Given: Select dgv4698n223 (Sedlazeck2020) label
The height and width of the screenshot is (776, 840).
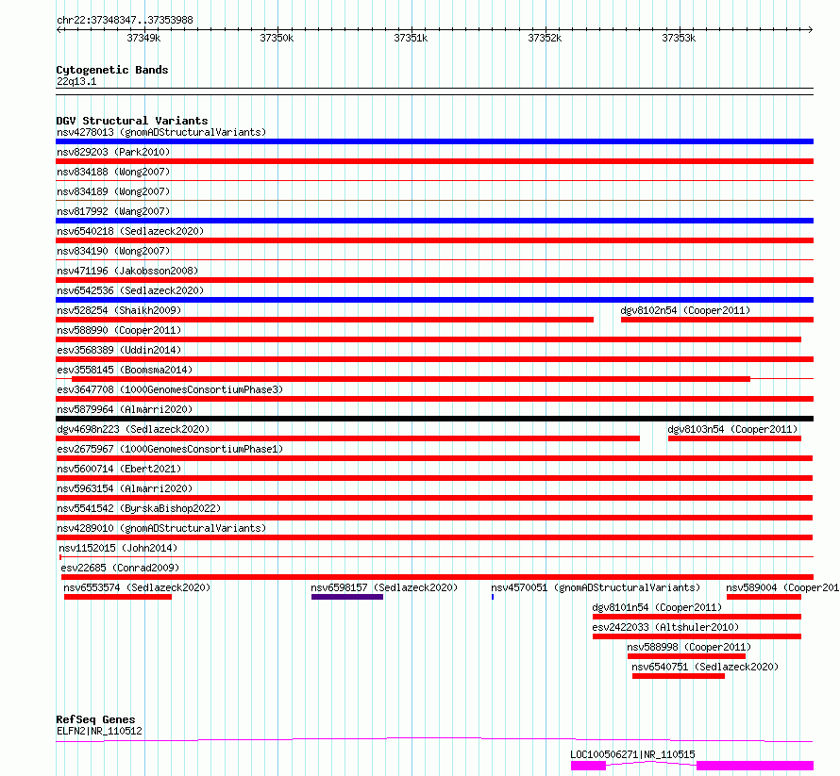Looking at the screenshot, I should [133, 429].
